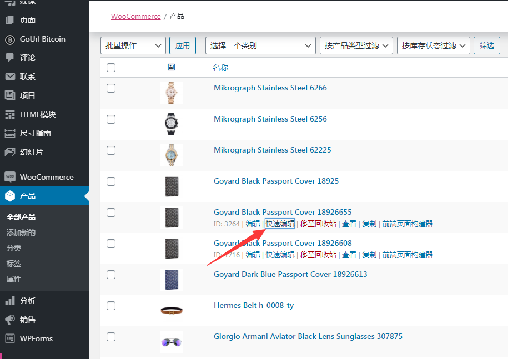
Task: Select 添加新的 submenu item
Action: point(21,232)
